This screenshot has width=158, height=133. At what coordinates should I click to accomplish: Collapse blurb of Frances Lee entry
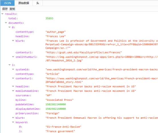13,41
